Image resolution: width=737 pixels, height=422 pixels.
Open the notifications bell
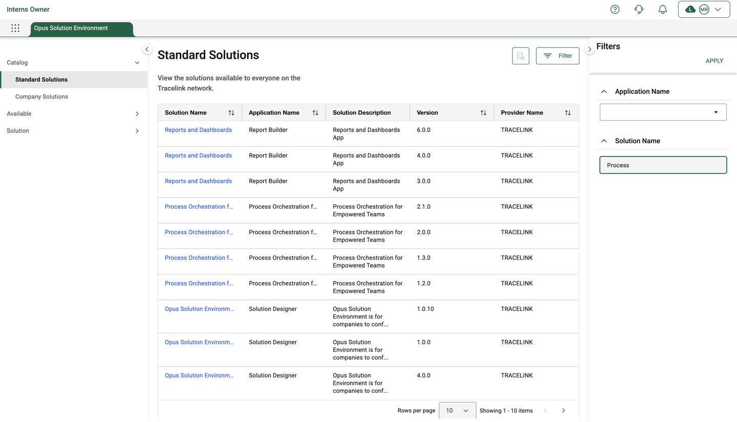[662, 9]
